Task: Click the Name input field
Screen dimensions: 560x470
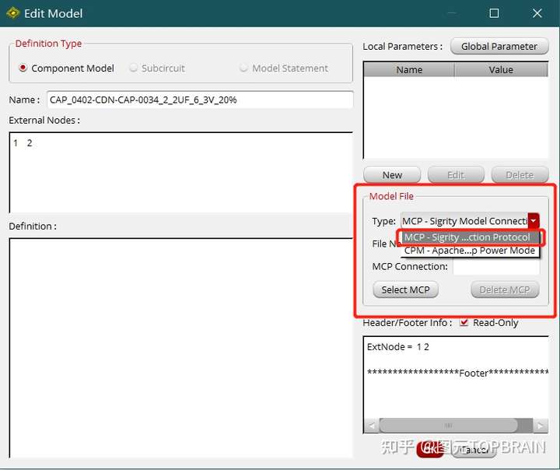Action: pyautogui.click(x=200, y=100)
